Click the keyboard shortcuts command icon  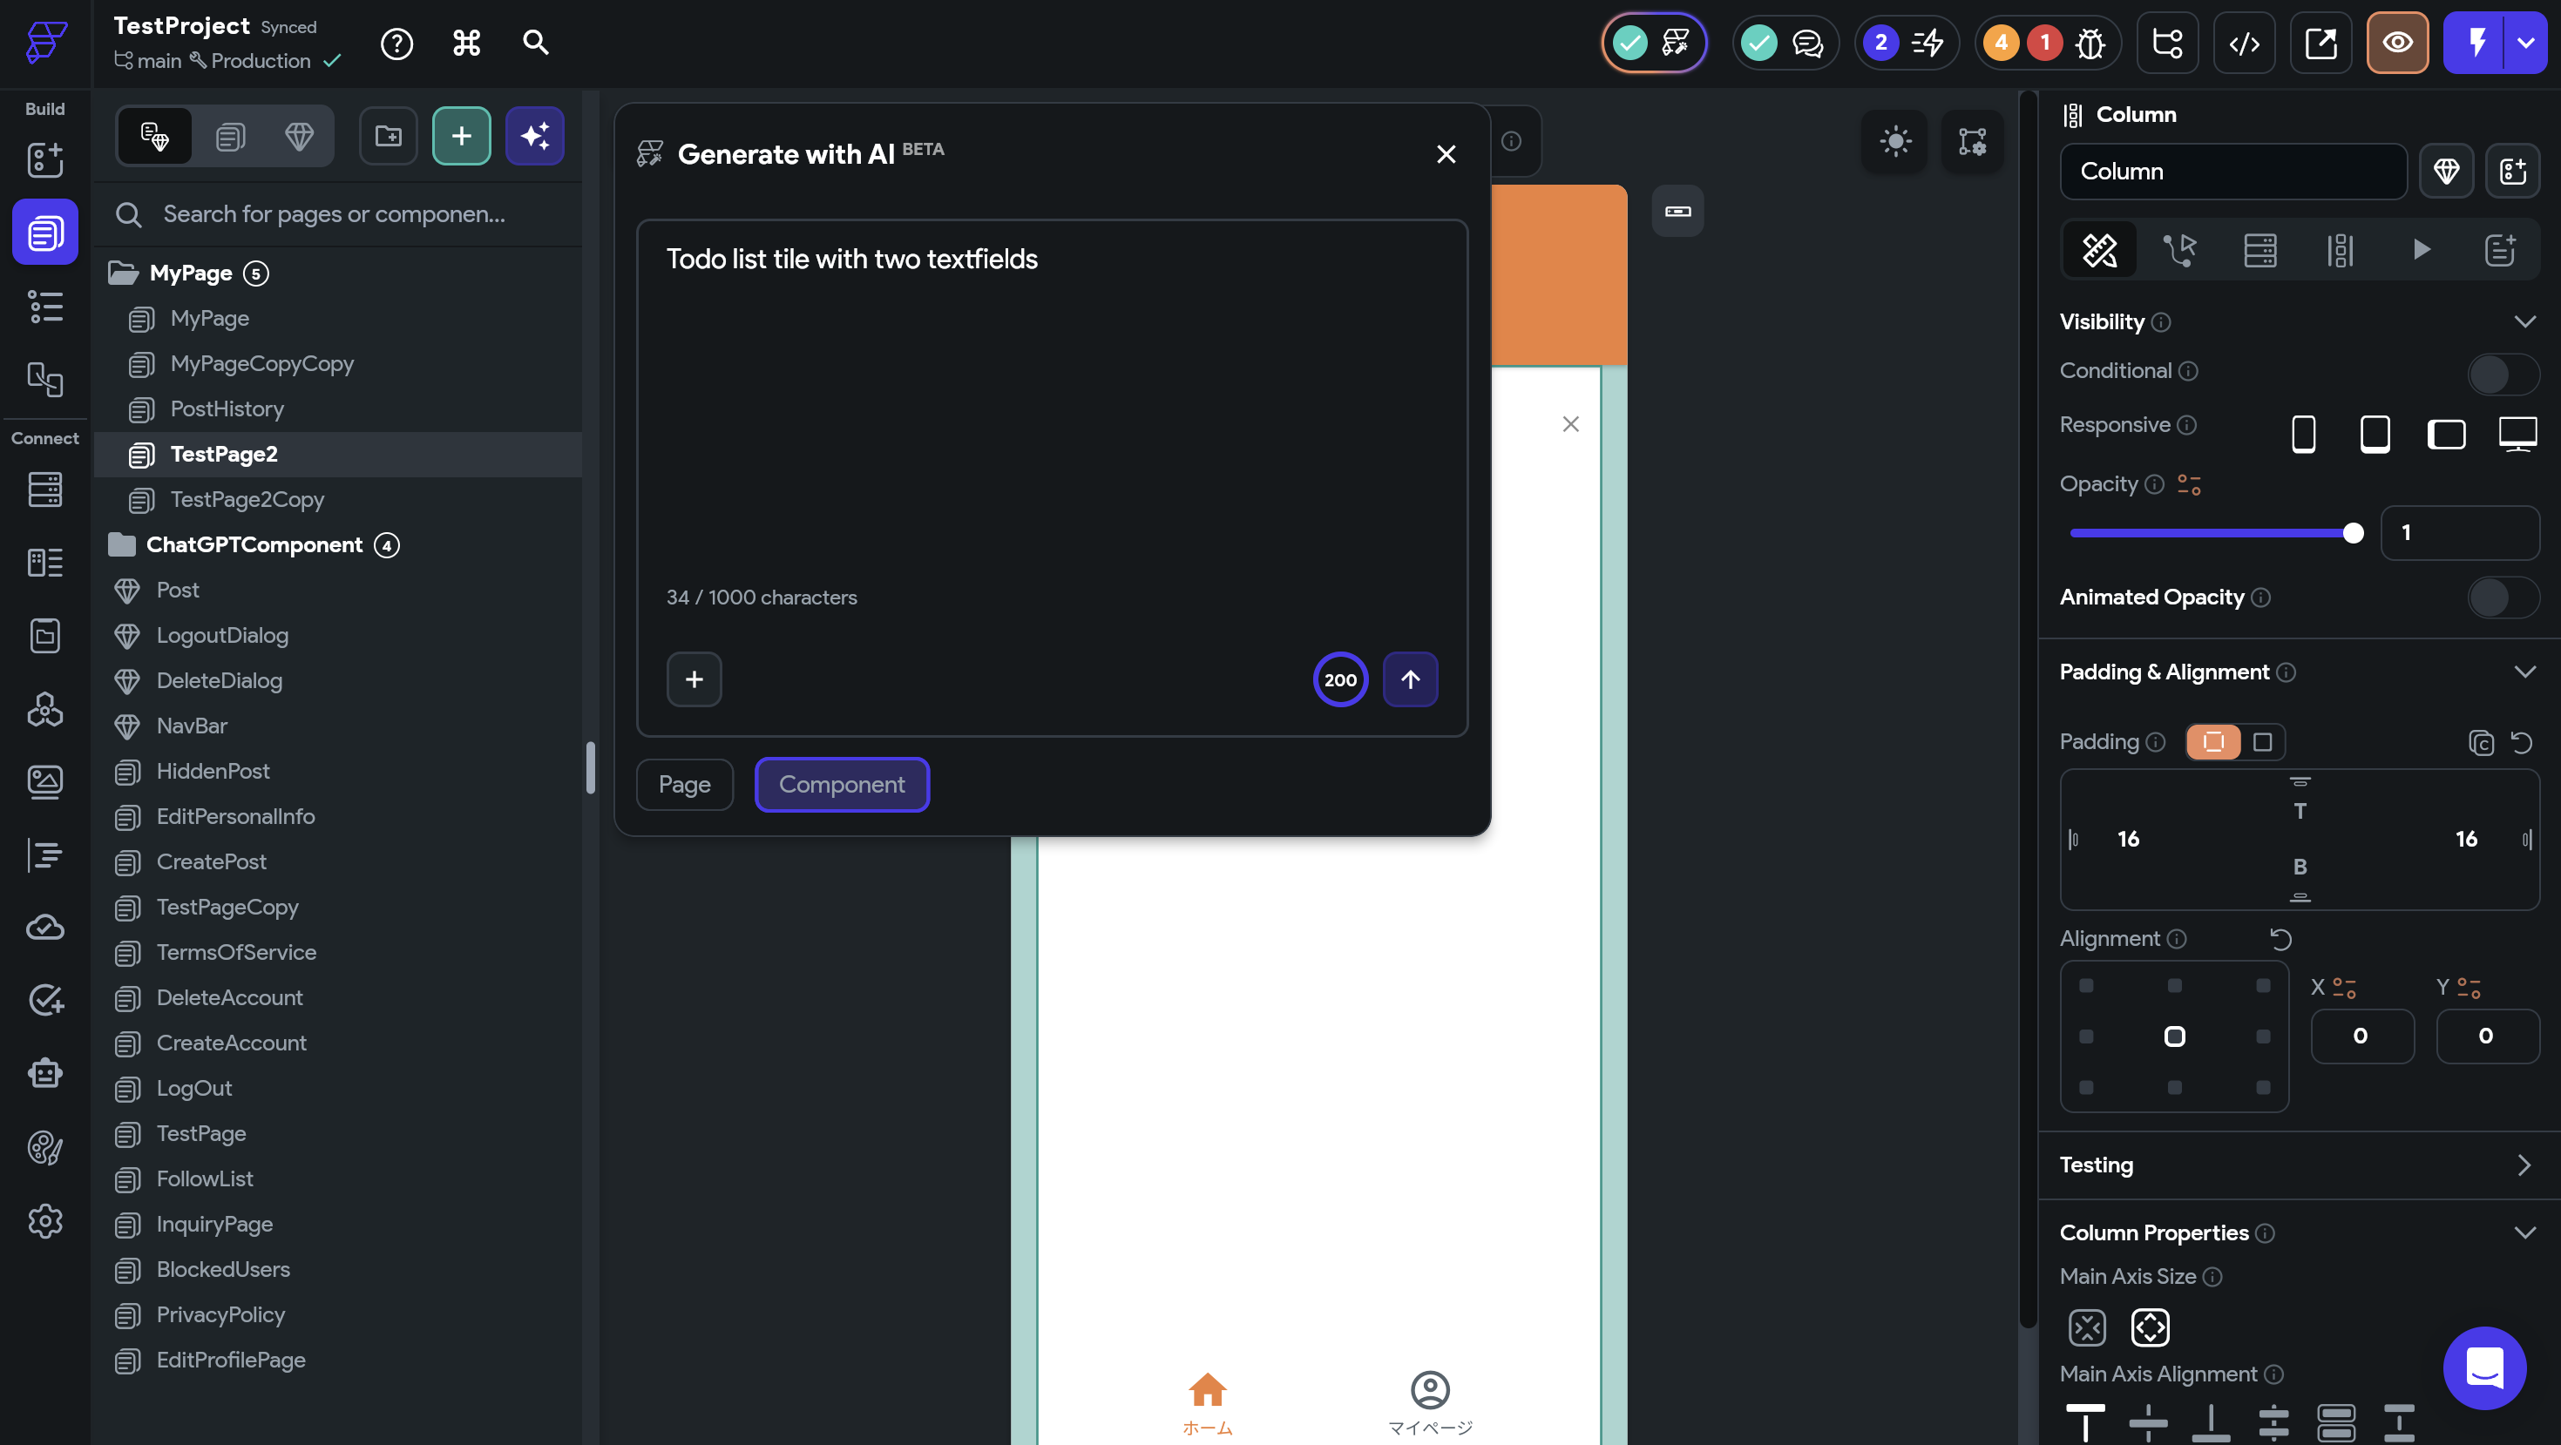tap(466, 43)
